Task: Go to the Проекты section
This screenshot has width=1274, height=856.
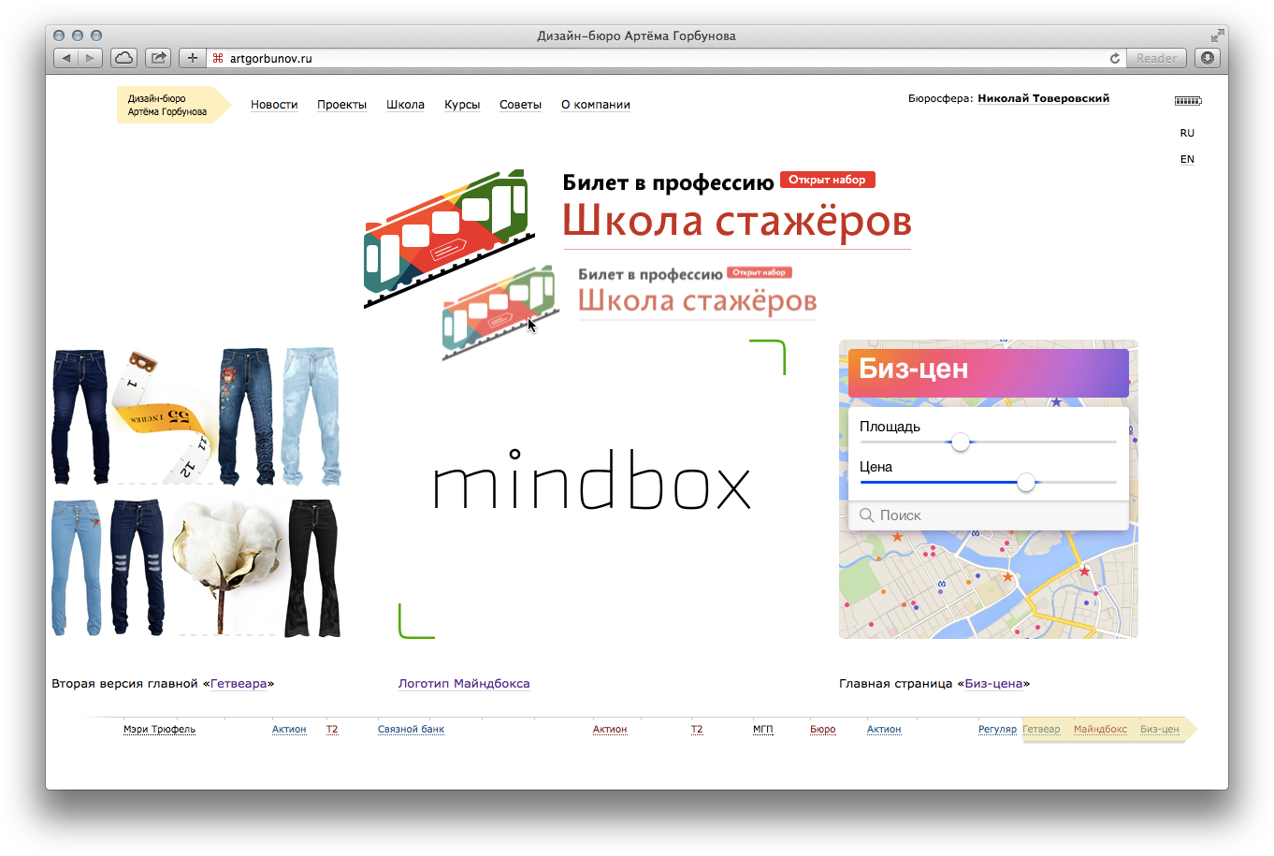Action: (341, 105)
